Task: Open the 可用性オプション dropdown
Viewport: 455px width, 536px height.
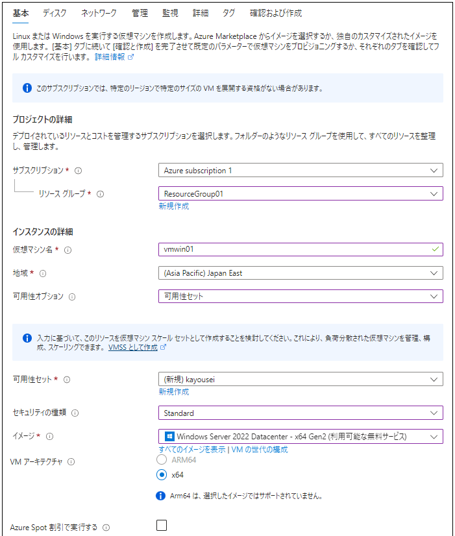Action: (x=301, y=297)
